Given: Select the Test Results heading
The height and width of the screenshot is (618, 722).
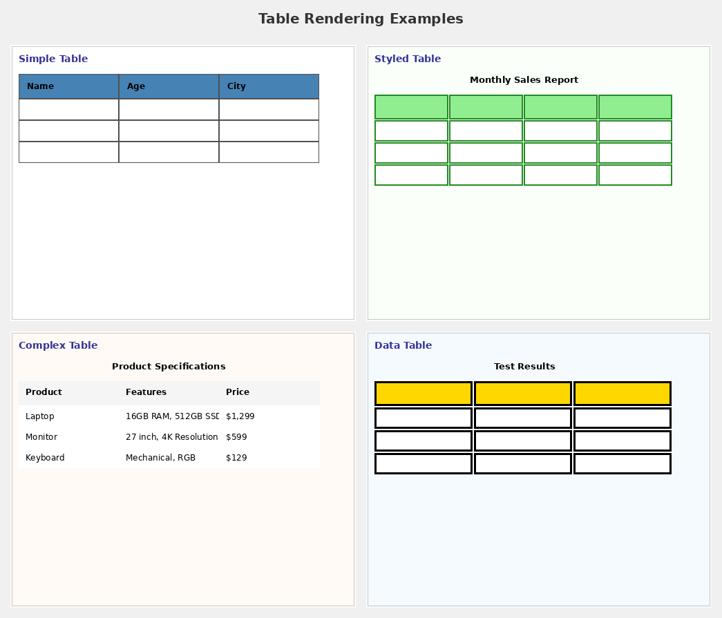Looking at the screenshot, I should [x=524, y=367].
